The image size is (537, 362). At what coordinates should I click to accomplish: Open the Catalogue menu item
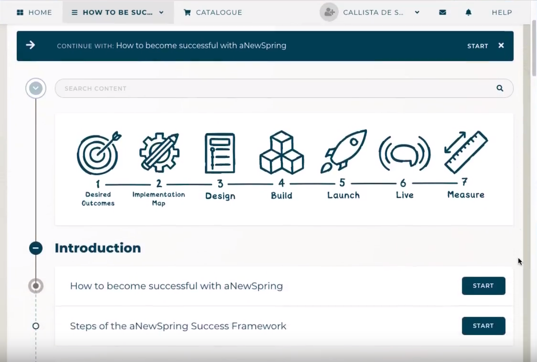[213, 12]
